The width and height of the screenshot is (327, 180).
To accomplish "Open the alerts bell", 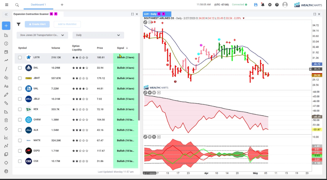I will tap(263, 4).
